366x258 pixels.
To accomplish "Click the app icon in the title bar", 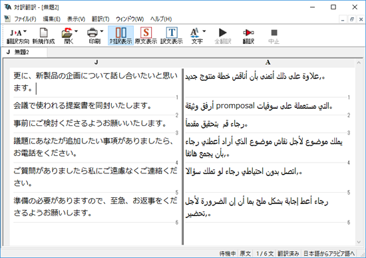I will [x=8, y=7].
